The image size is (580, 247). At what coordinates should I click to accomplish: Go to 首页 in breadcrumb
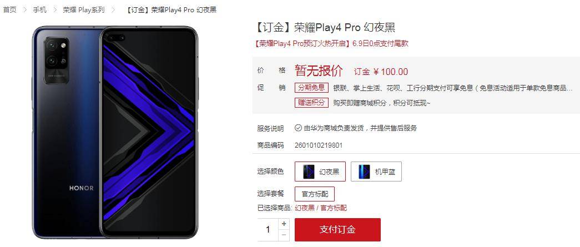pos(10,10)
